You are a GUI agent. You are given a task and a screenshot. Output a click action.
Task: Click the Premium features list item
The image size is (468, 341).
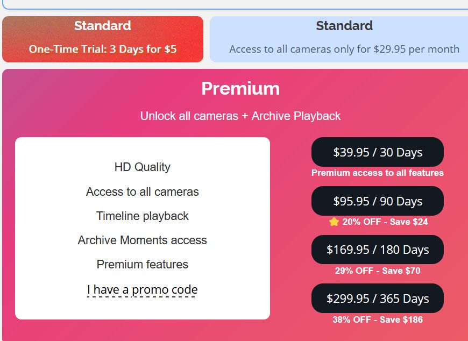(143, 264)
